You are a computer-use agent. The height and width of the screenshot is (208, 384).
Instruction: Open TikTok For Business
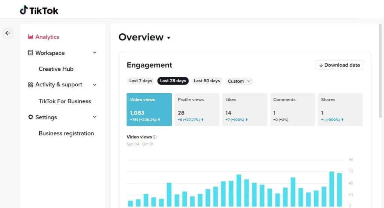pos(65,101)
